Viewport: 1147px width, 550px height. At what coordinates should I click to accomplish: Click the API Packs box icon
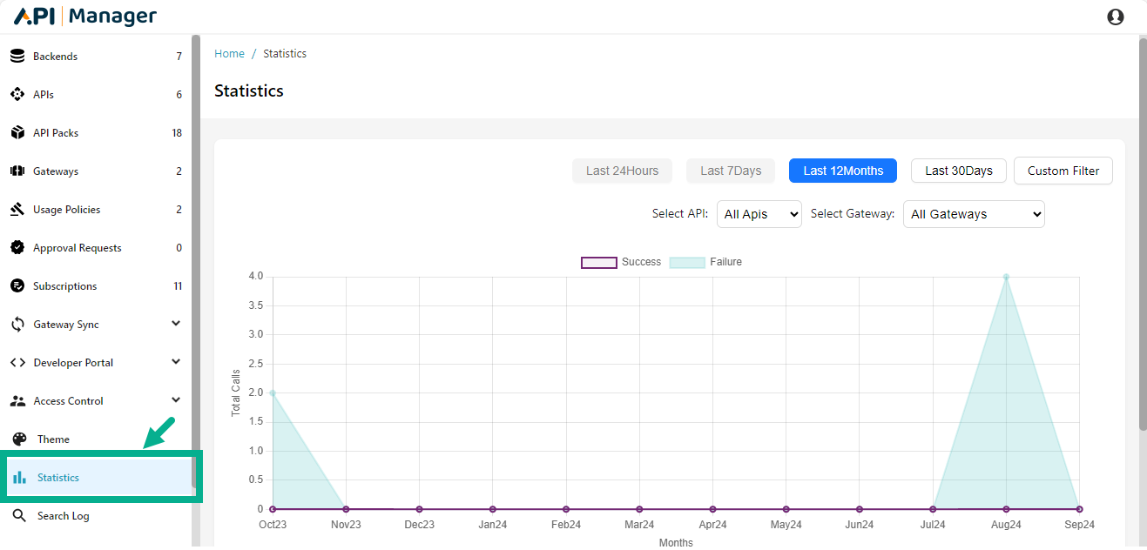(17, 133)
